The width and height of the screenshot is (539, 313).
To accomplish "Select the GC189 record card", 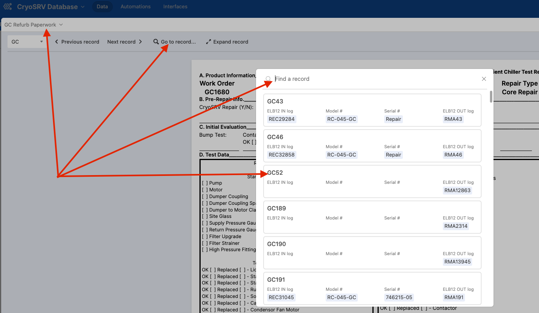I will click(x=372, y=217).
